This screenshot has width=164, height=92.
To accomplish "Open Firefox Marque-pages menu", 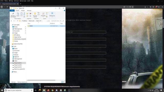I will point(23,1).
